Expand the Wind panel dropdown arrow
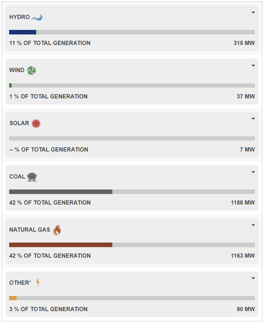264x322 pixels. [x=253, y=66]
